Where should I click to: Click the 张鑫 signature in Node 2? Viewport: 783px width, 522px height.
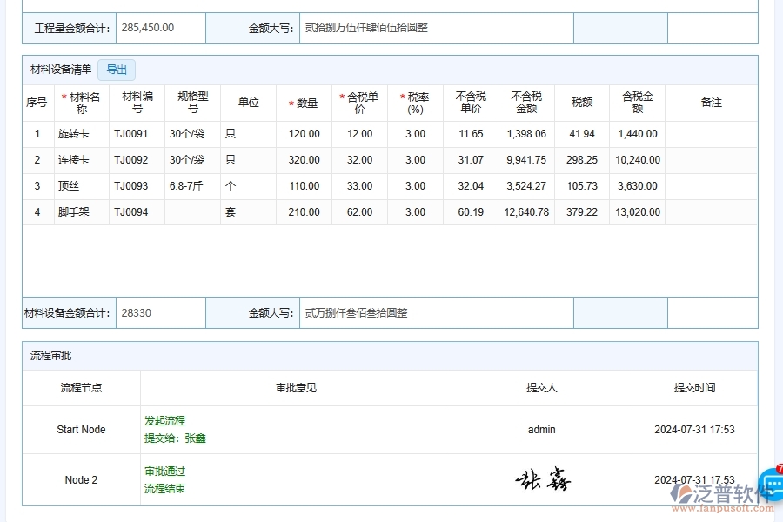click(x=542, y=477)
